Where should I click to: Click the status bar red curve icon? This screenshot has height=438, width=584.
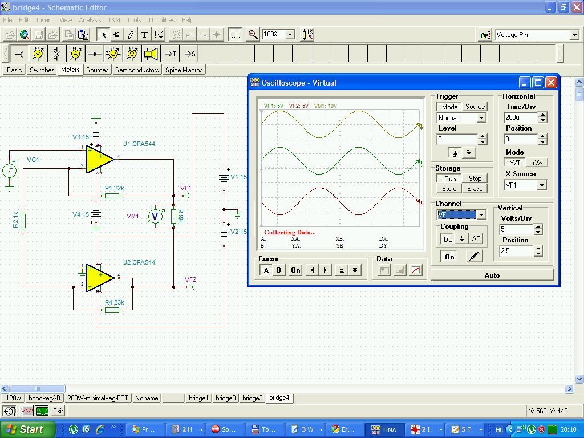click(26, 411)
